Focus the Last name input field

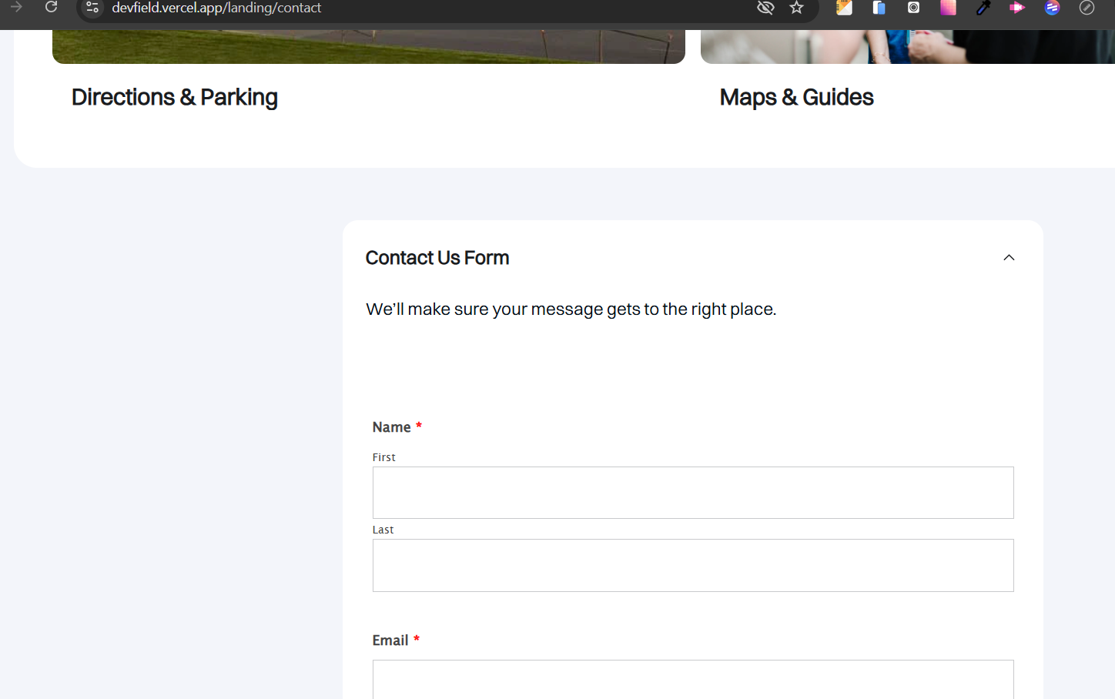(x=693, y=565)
